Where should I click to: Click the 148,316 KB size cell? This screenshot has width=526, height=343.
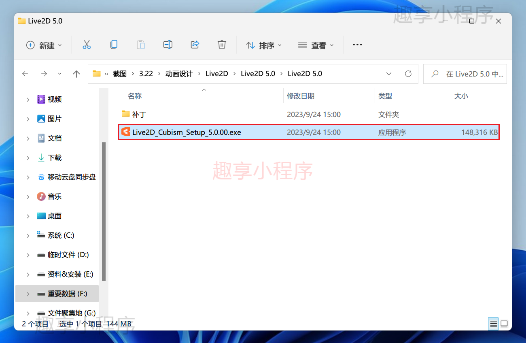(x=479, y=132)
